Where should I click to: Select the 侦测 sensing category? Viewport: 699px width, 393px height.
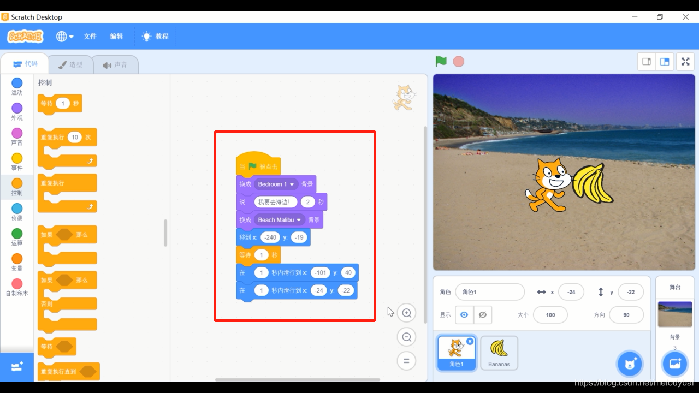(17, 212)
